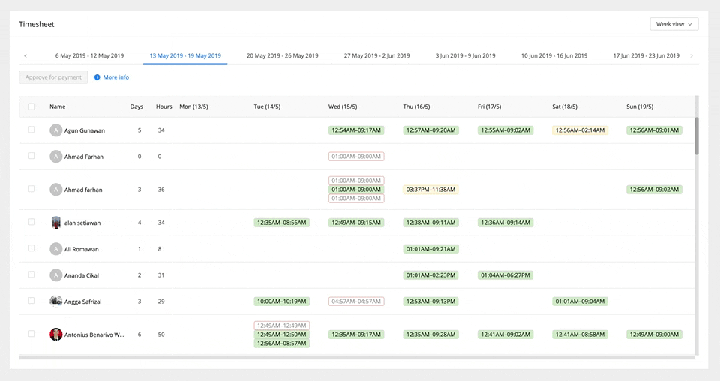Click the vertical scrollbar of the table
Image resolution: width=720 pixels, height=381 pixels.
pos(697,136)
